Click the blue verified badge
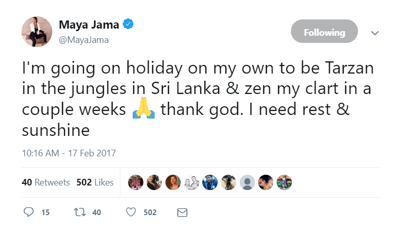Image resolution: width=400 pixels, height=234 pixels. [x=128, y=24]
